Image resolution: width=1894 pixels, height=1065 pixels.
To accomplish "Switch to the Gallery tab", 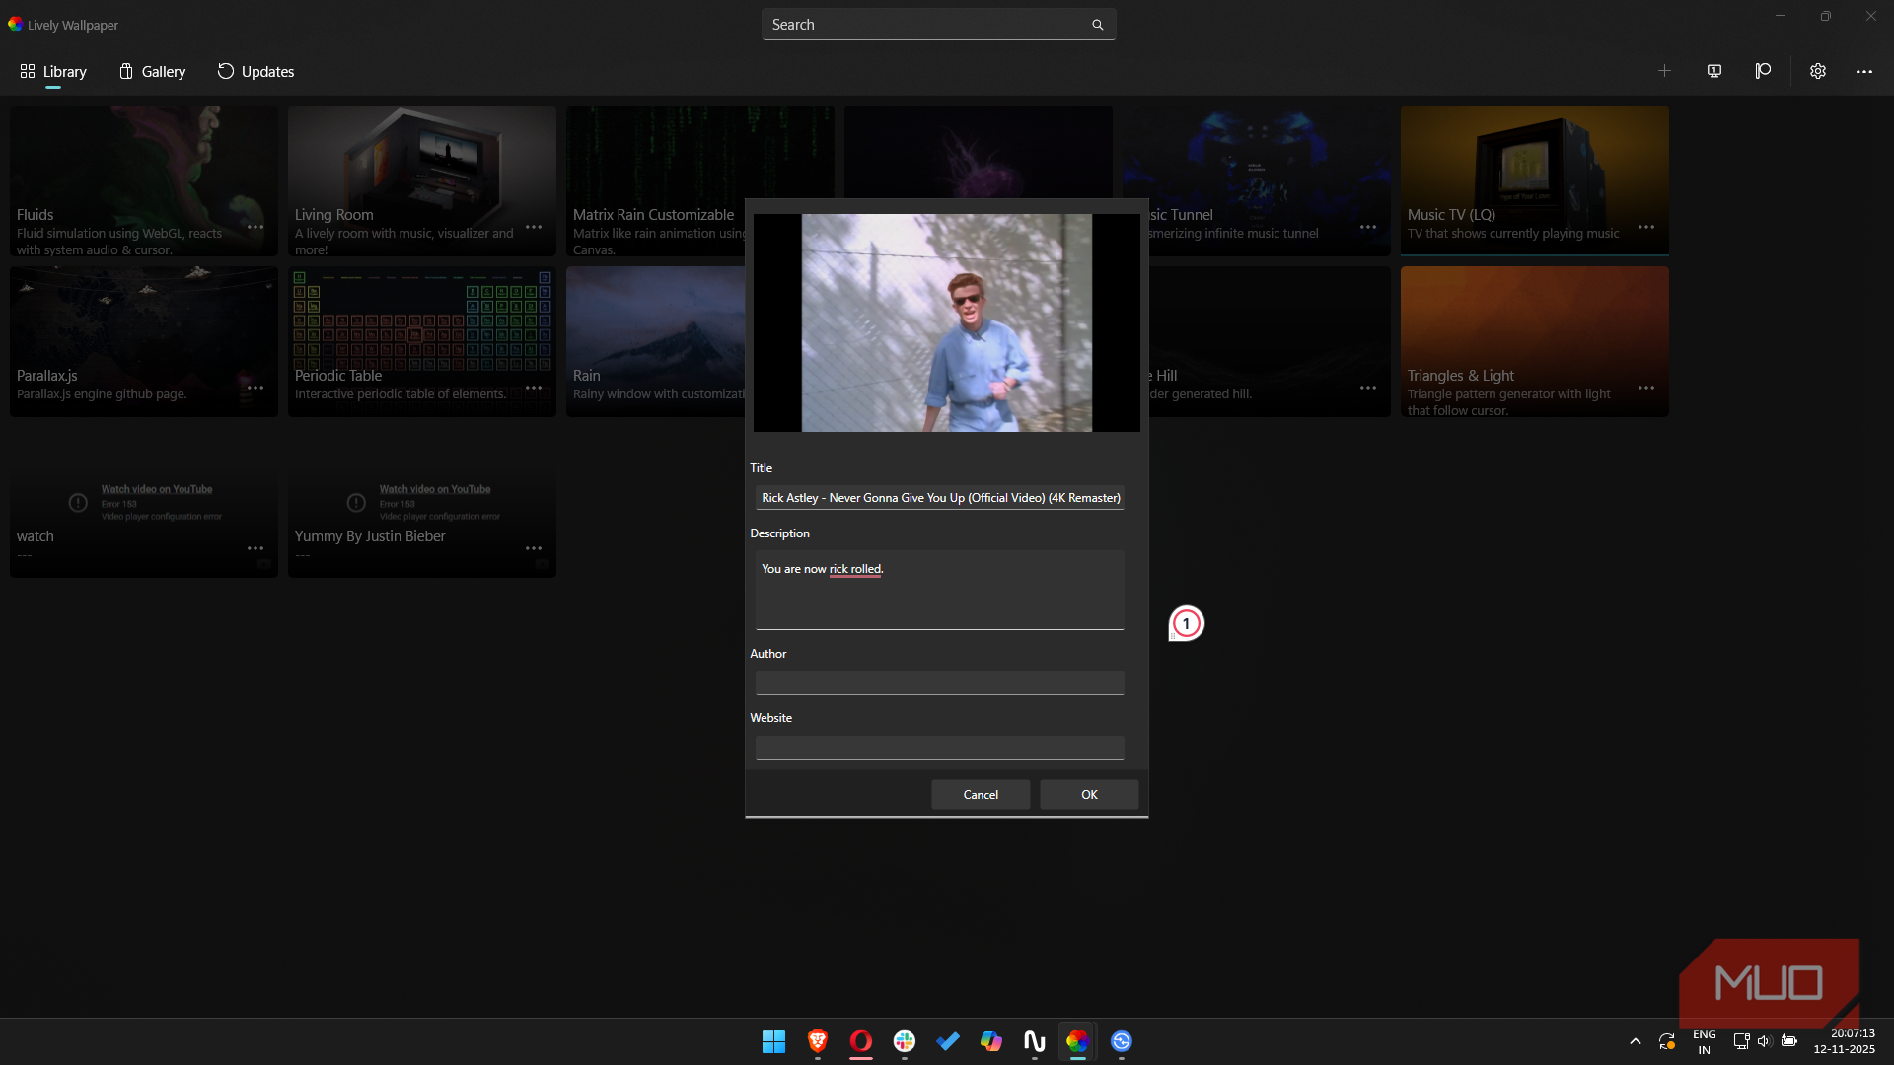I will (x=152, y=71).
